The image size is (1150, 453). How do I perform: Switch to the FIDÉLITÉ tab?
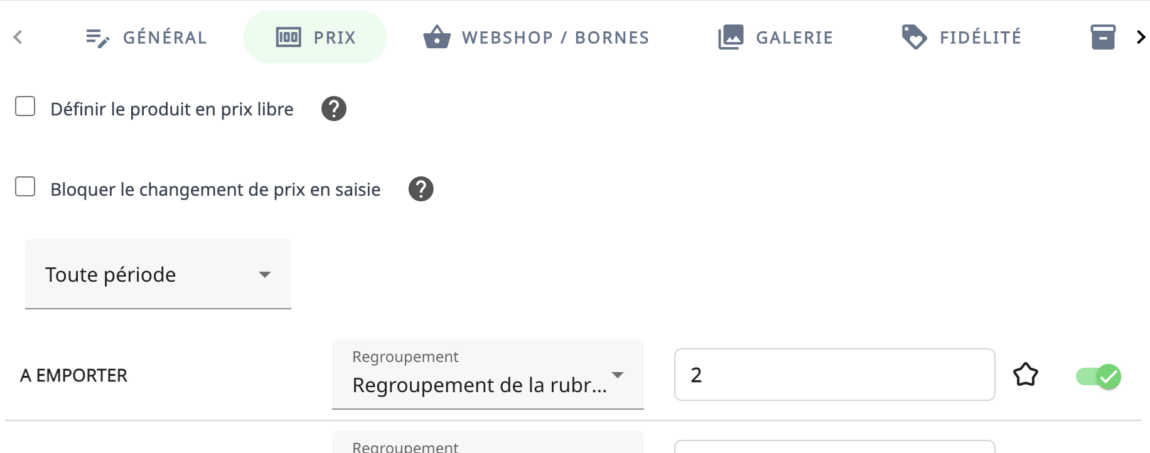click(x=962, y=37)
